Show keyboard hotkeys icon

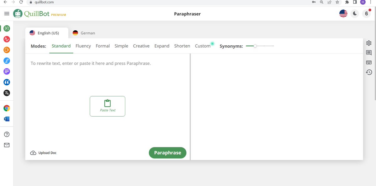click(369, 63)
